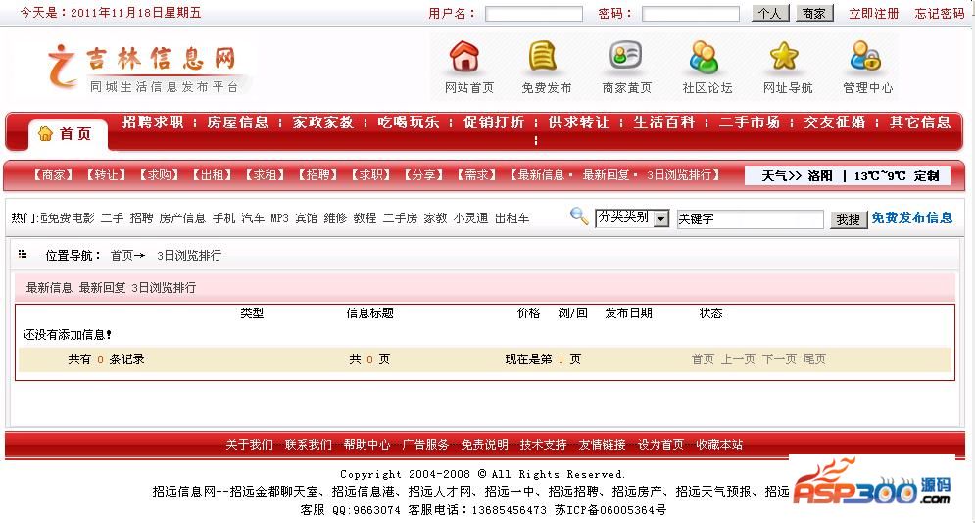Click the 关键字 search field
This screenshot has width=975, height=523.
(x=750, y=218)
